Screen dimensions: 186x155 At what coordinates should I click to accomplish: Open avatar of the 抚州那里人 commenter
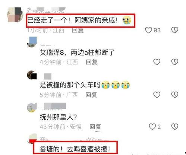[32, 107]
